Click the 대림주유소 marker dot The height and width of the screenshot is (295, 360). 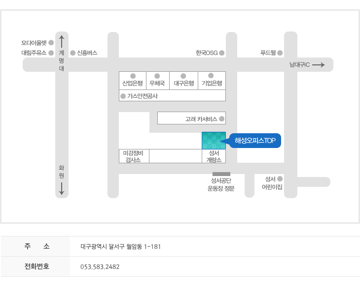[51, 53]
